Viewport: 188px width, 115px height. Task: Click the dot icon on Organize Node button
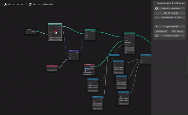click(156, 26)
